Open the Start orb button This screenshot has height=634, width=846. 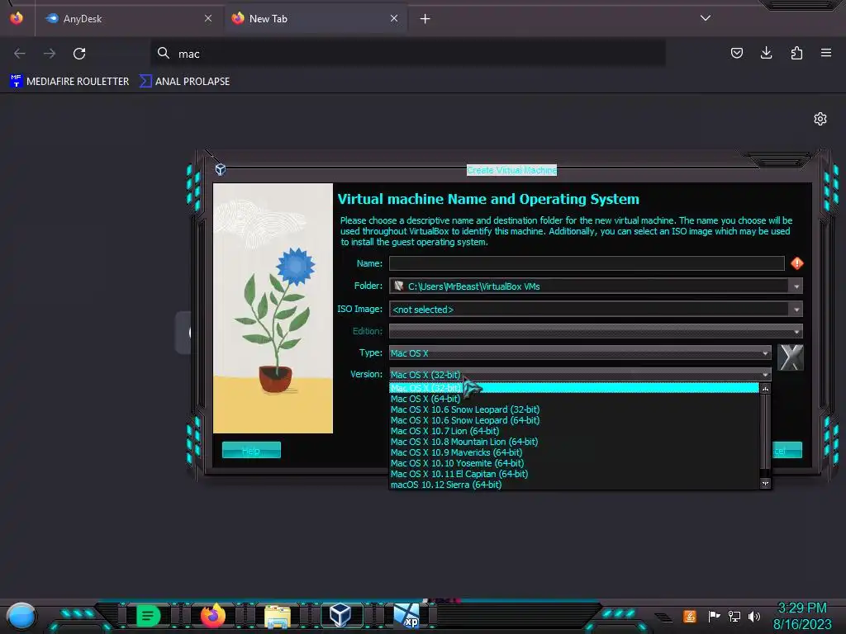(x=21, y=616)
